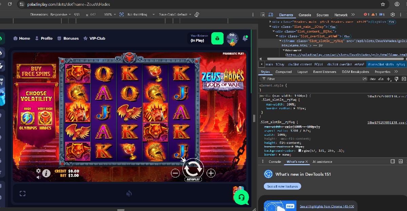Collapse the Slot_main__1Ctuy div node

click(270, 26)
